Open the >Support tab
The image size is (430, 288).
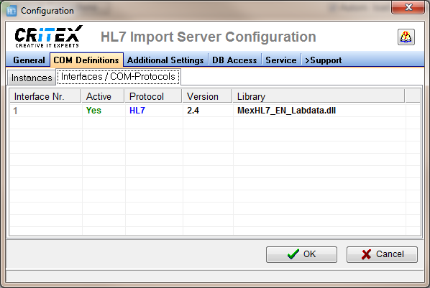point(323,60)
